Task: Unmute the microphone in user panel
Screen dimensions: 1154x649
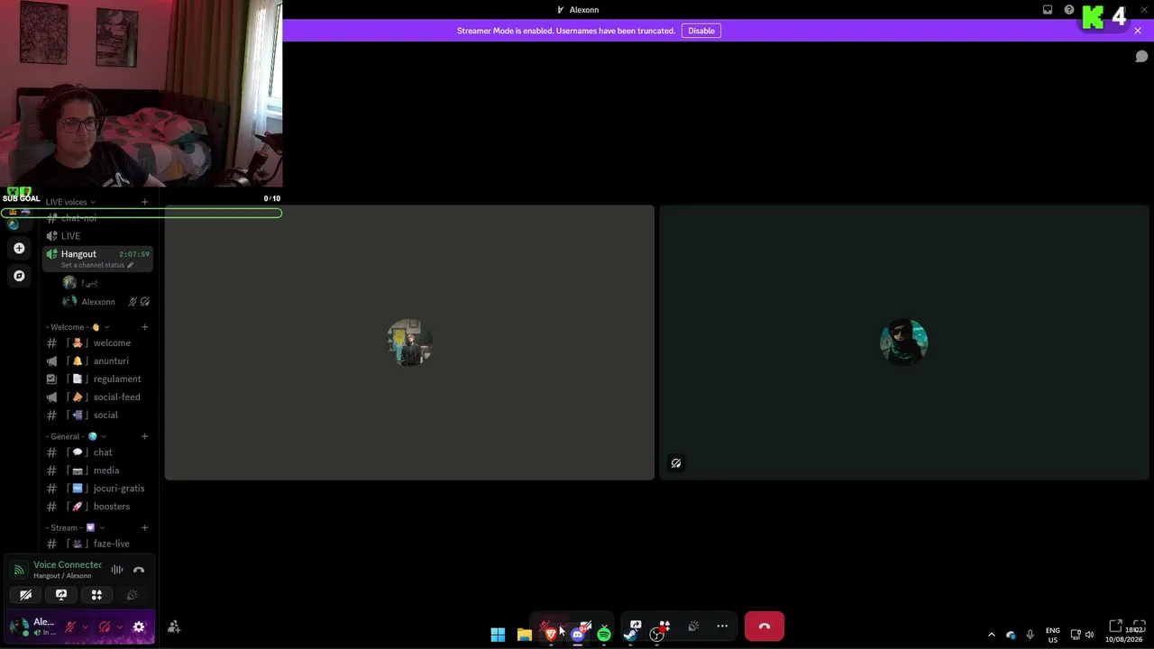Action: [69, 626]
